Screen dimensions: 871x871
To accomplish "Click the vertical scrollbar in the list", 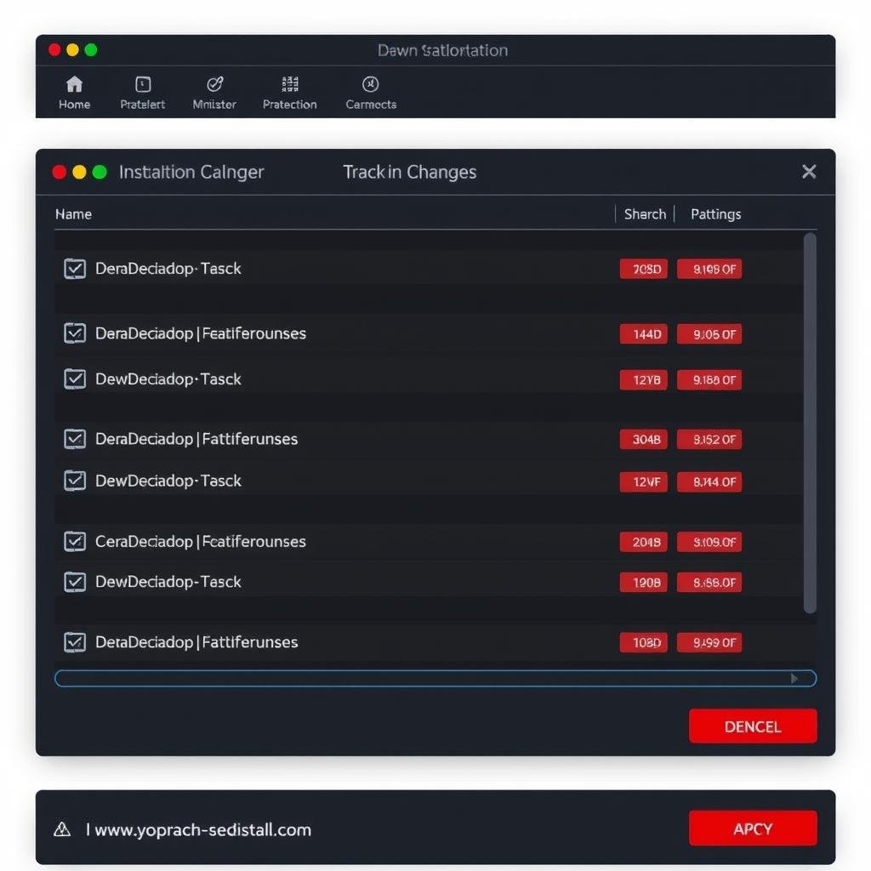I will click(x=810, y=424).
